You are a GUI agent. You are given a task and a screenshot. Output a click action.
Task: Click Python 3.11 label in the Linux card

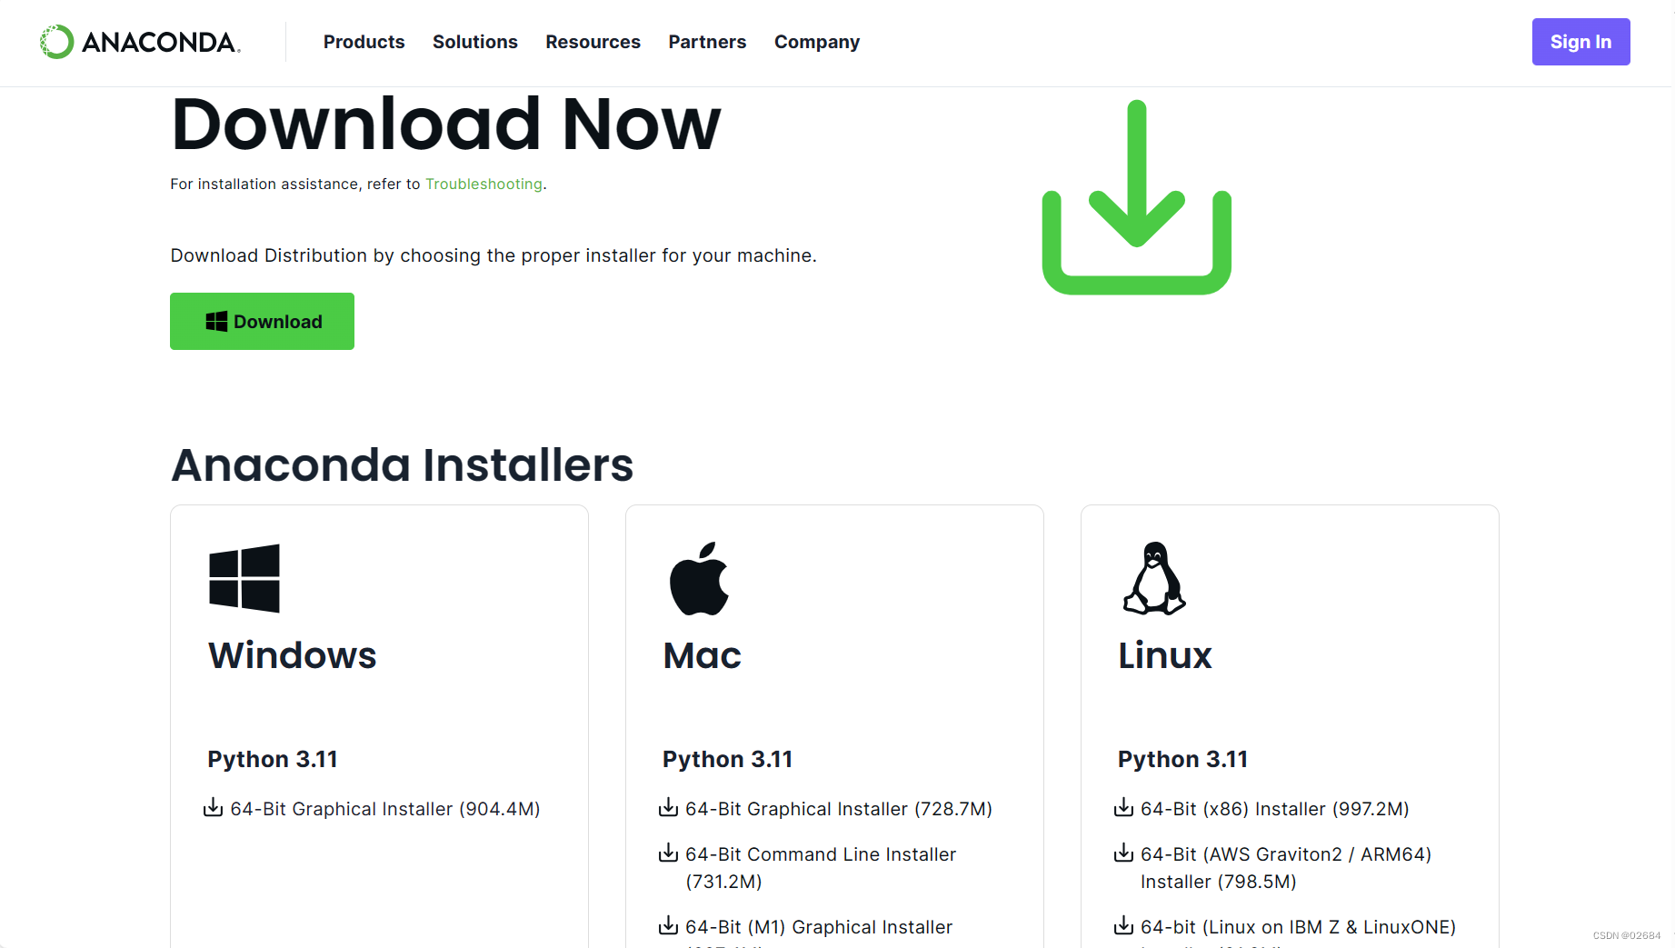pos(1182,759)
